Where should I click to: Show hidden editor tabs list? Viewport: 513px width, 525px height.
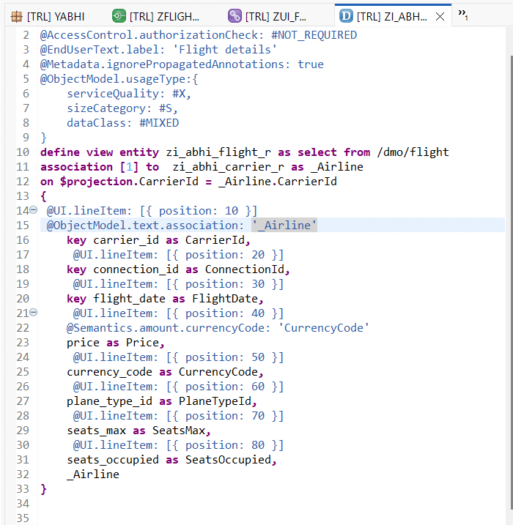tap(462, 13)
